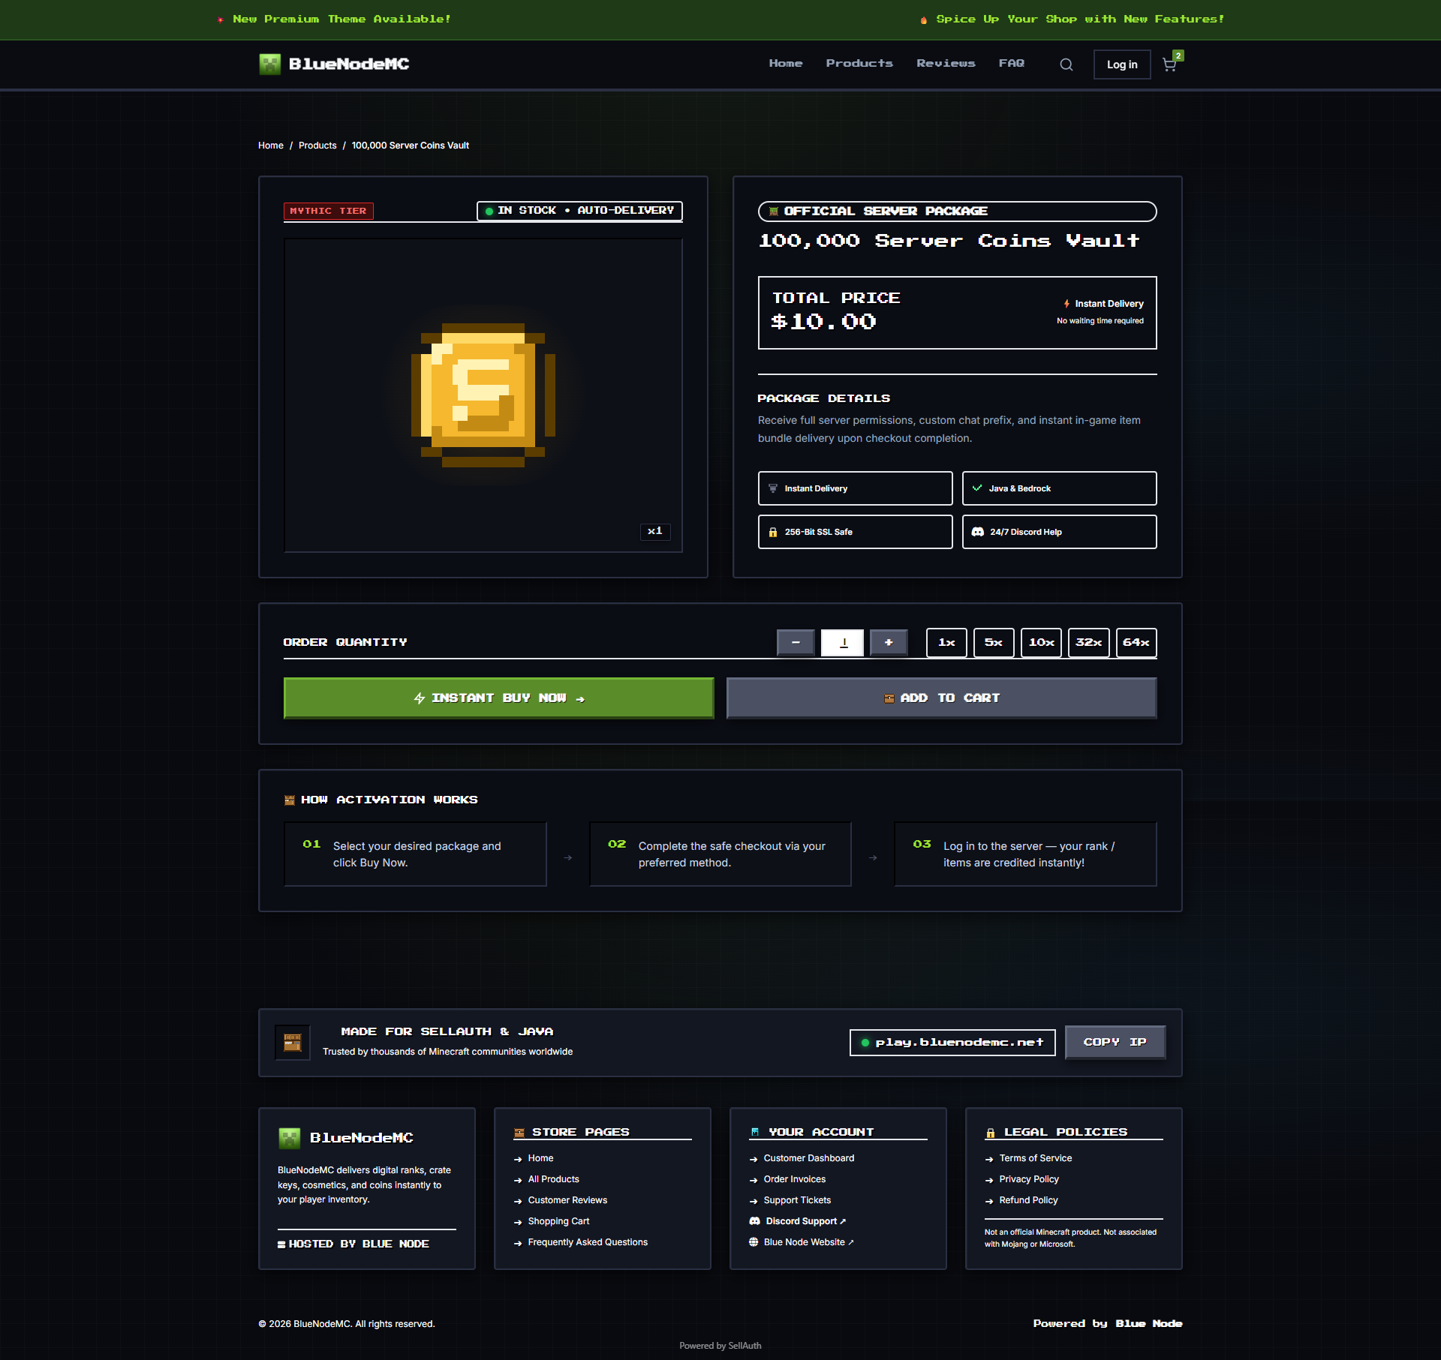The width and height of the screenshot is (1441, 1360).
Task: Open the shopping cart icon
Action: (x=1170, y=64)
